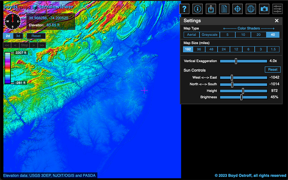Click the Vertical Exaggeration slider handle
The width and height of the screenshot is (288, 180).
pos(236,61)
